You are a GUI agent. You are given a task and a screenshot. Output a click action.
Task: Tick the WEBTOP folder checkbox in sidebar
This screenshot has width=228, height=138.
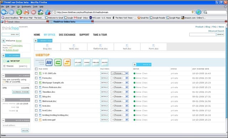click(x=4, y=61)
